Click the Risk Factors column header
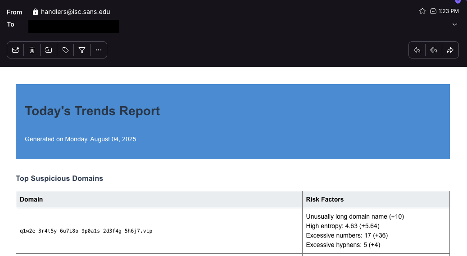The width and height of the screenshot is (467, 256). (x=325, y=199)
